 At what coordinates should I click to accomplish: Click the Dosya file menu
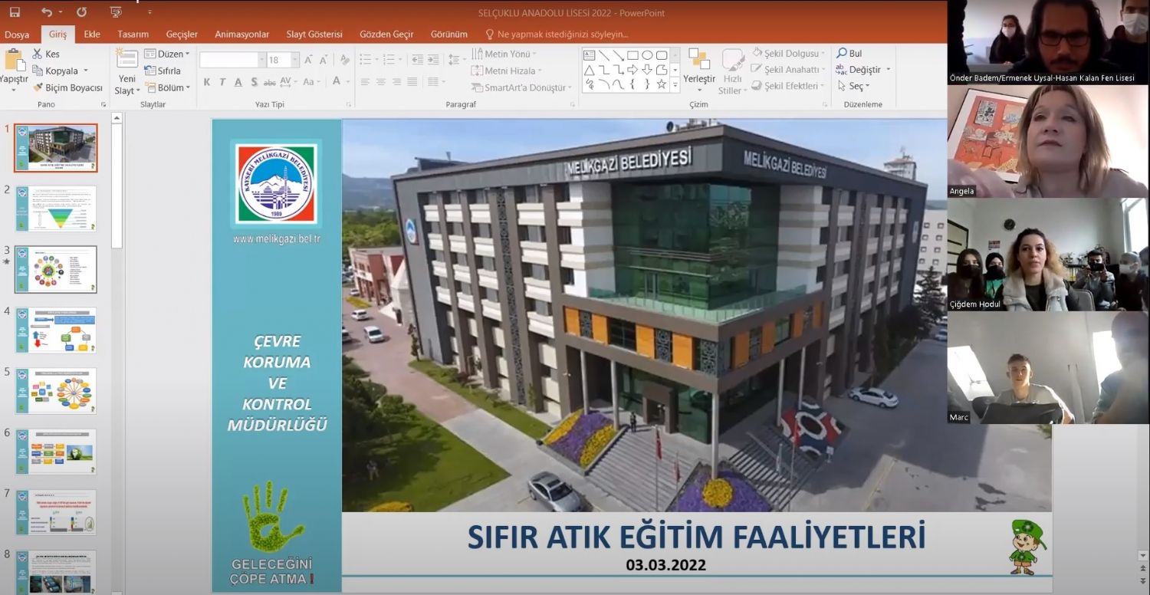coord(17,35)
